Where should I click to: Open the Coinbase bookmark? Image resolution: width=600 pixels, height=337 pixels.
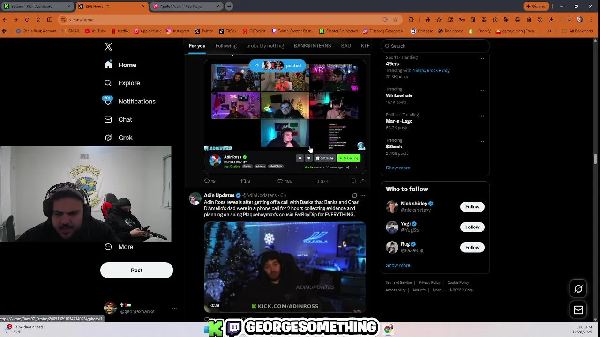pyautogui.click(x=422, y=31)
